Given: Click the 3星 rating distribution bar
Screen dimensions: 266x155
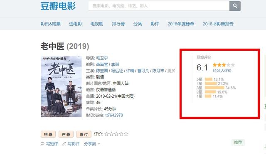Looking at the screenshot, I should 214,88.
